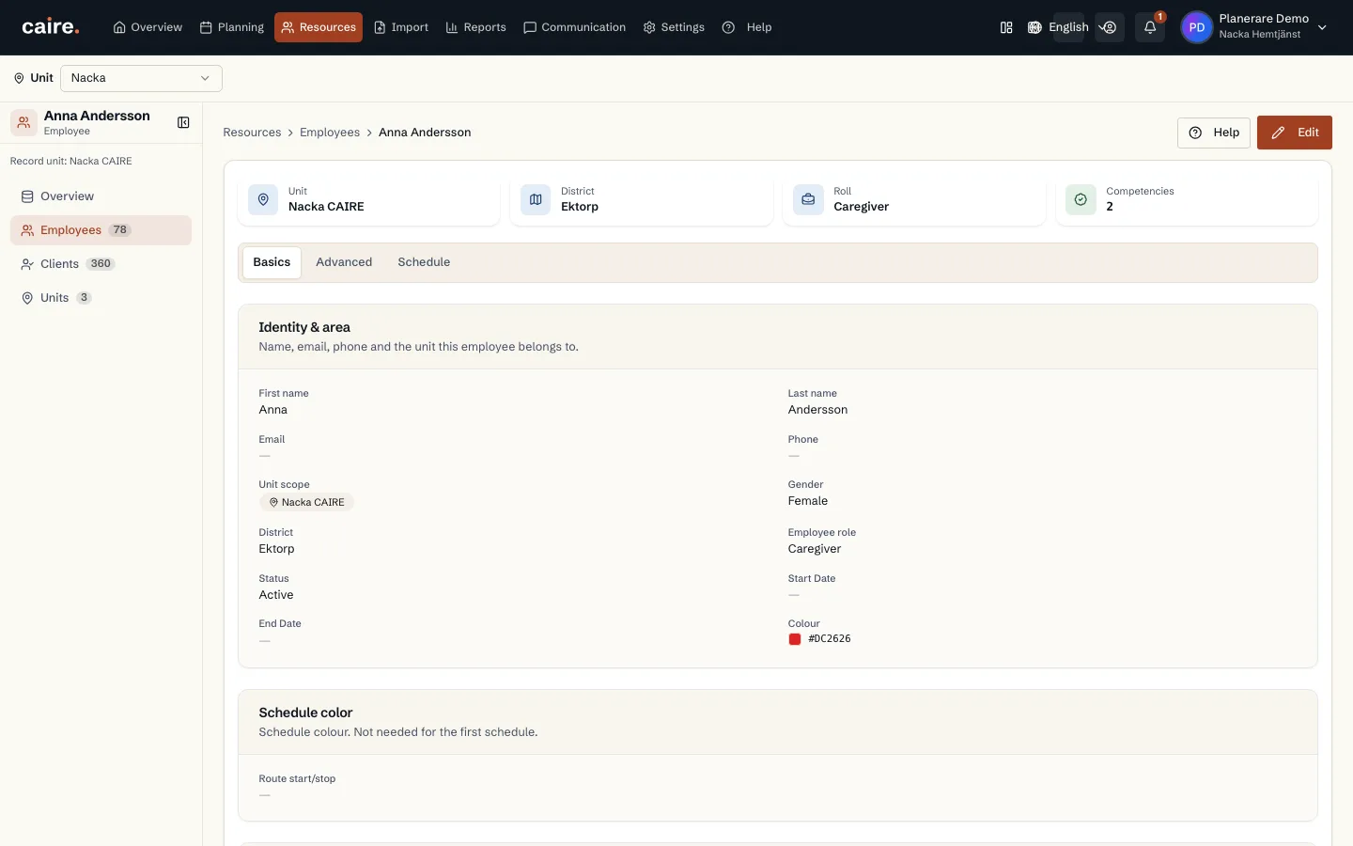Follow the Employees breadcrumb link
The width and height of the screenshot is (1353, 846).
click(330, 133)
